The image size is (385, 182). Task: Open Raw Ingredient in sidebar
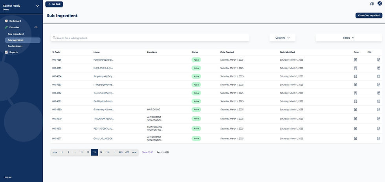point(16,34)
